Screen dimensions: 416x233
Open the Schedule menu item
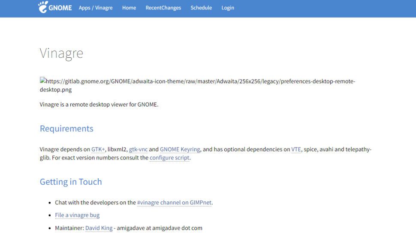201,8
